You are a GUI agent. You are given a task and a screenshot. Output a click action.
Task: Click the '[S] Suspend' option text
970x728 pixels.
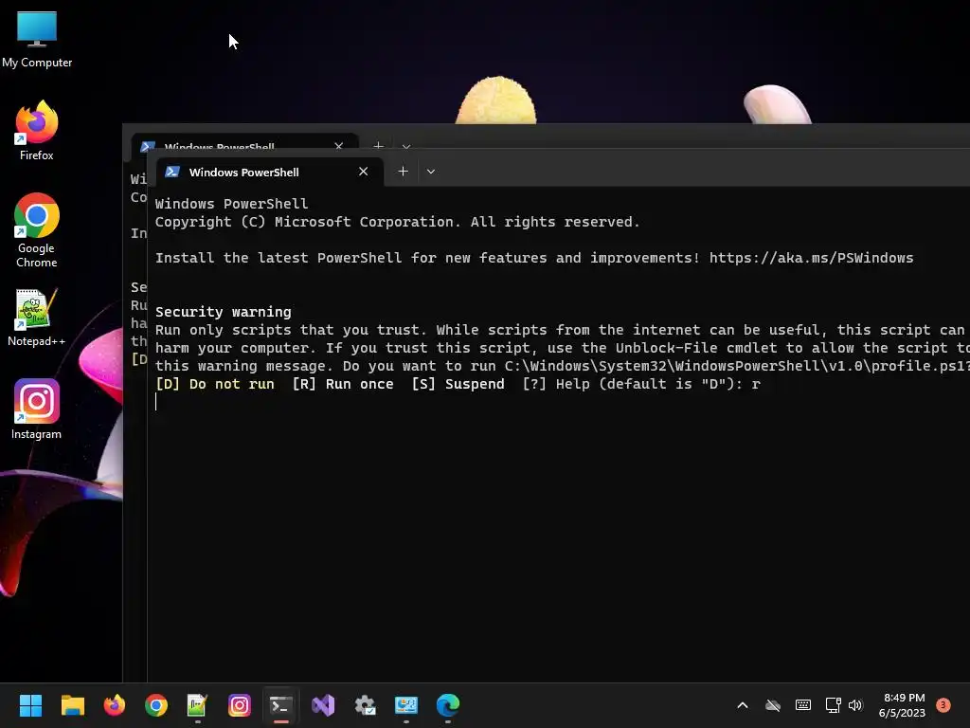point(458,384)
